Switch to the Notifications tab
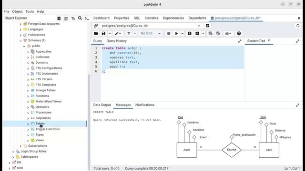The width and height of the screenshot is (305, 171). [145, 105]
